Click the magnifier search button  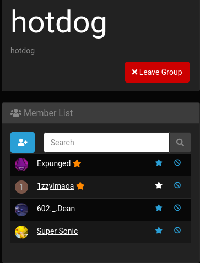(x=180, y=143)
